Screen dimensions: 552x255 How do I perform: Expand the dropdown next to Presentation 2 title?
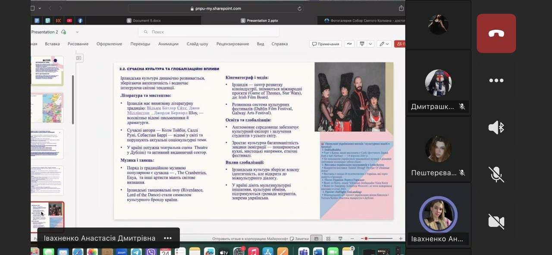coord(77,32)
